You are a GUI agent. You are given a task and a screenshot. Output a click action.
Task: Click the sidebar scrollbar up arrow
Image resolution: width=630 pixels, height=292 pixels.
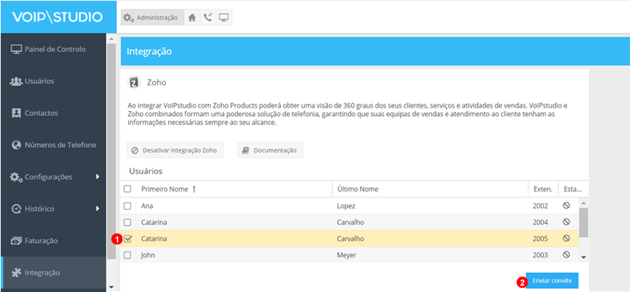coord(111,39)
